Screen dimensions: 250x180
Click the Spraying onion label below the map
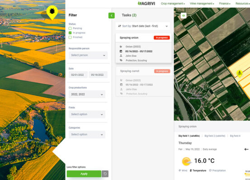coord(187,126)
